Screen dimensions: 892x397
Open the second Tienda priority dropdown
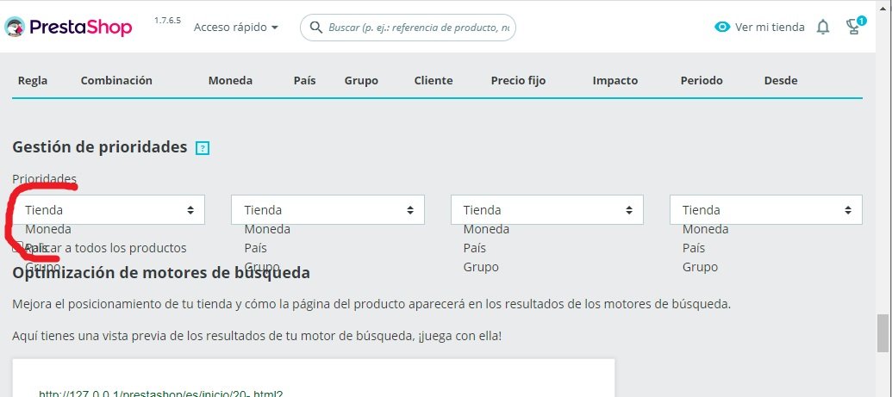(x=327, y=210)
